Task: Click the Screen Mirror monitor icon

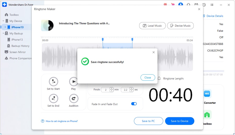Action: tap(7, 52)
